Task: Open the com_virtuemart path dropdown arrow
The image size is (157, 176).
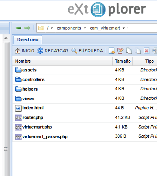Action: (123, 28)
